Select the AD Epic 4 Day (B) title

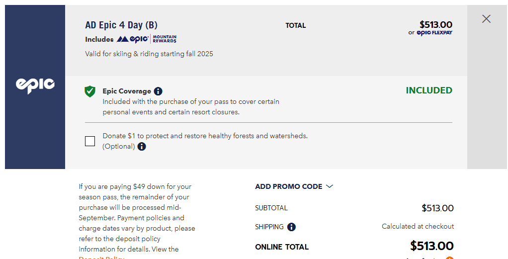(x=121, y=25)
